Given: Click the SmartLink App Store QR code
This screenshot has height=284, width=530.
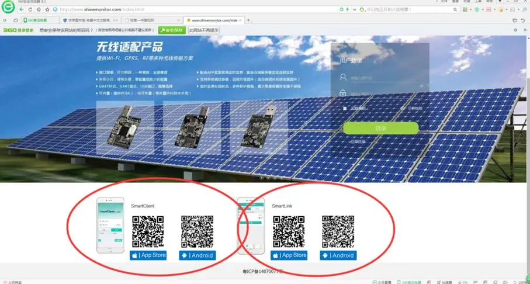Looking at the screenshot, I should click(289, 231).
